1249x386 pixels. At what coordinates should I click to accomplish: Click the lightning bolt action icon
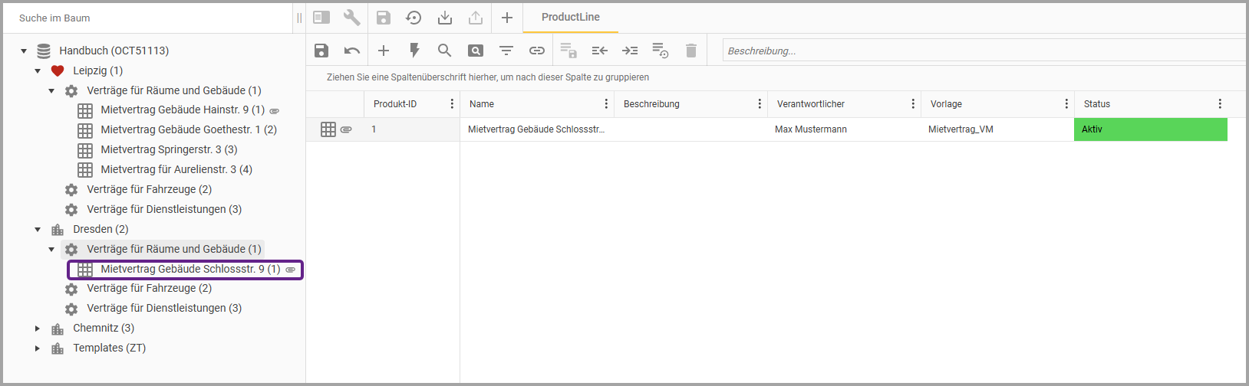point(414,51)
